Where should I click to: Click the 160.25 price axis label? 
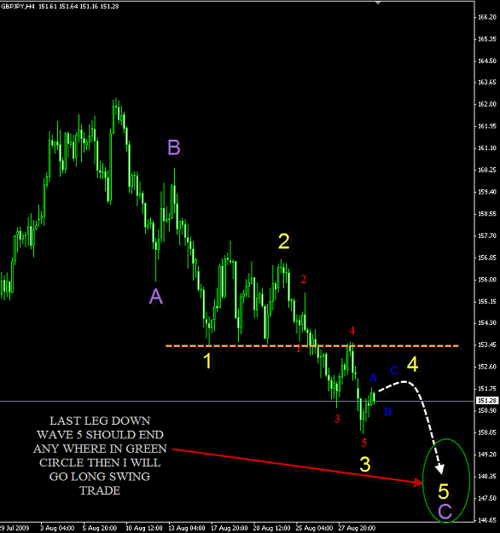click(x=487, y=170)
